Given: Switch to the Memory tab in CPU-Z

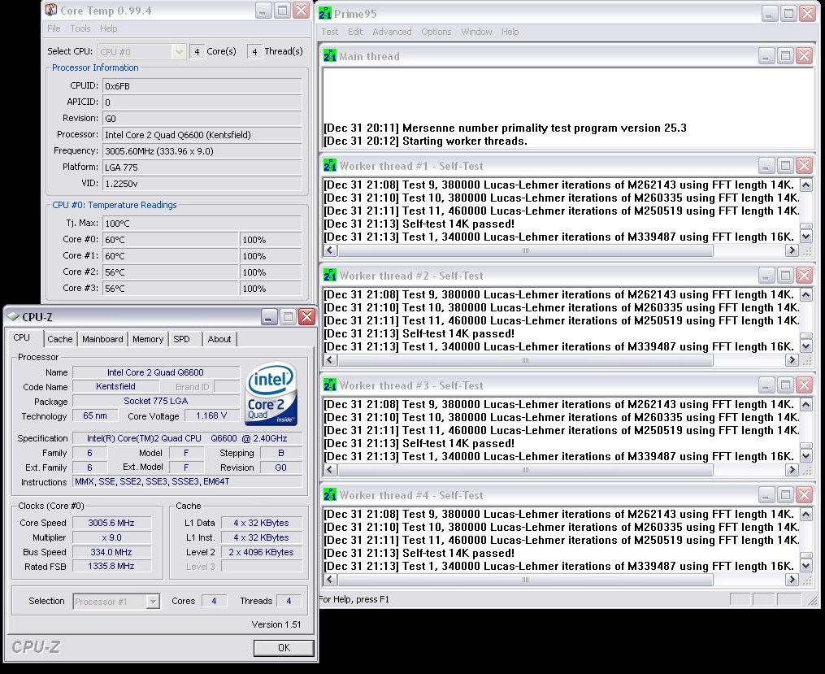Looking at the screenshot, I should coord(147,339).
